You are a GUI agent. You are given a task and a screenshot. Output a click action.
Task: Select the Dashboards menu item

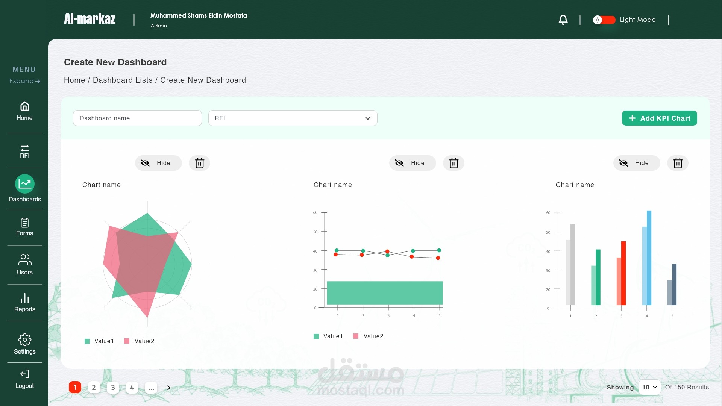tap(24, 188)
